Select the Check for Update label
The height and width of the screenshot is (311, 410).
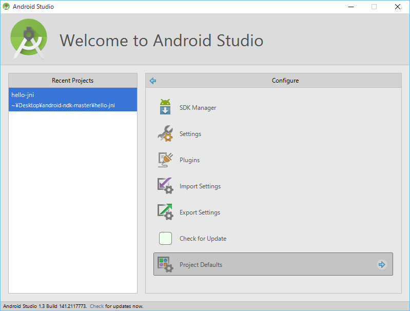pyautogui.click(x=203, y=239)
